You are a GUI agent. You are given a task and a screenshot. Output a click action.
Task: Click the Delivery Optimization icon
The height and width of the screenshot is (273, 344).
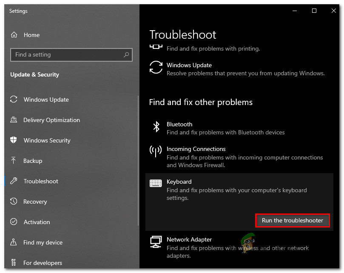click(x=14, y=119)
